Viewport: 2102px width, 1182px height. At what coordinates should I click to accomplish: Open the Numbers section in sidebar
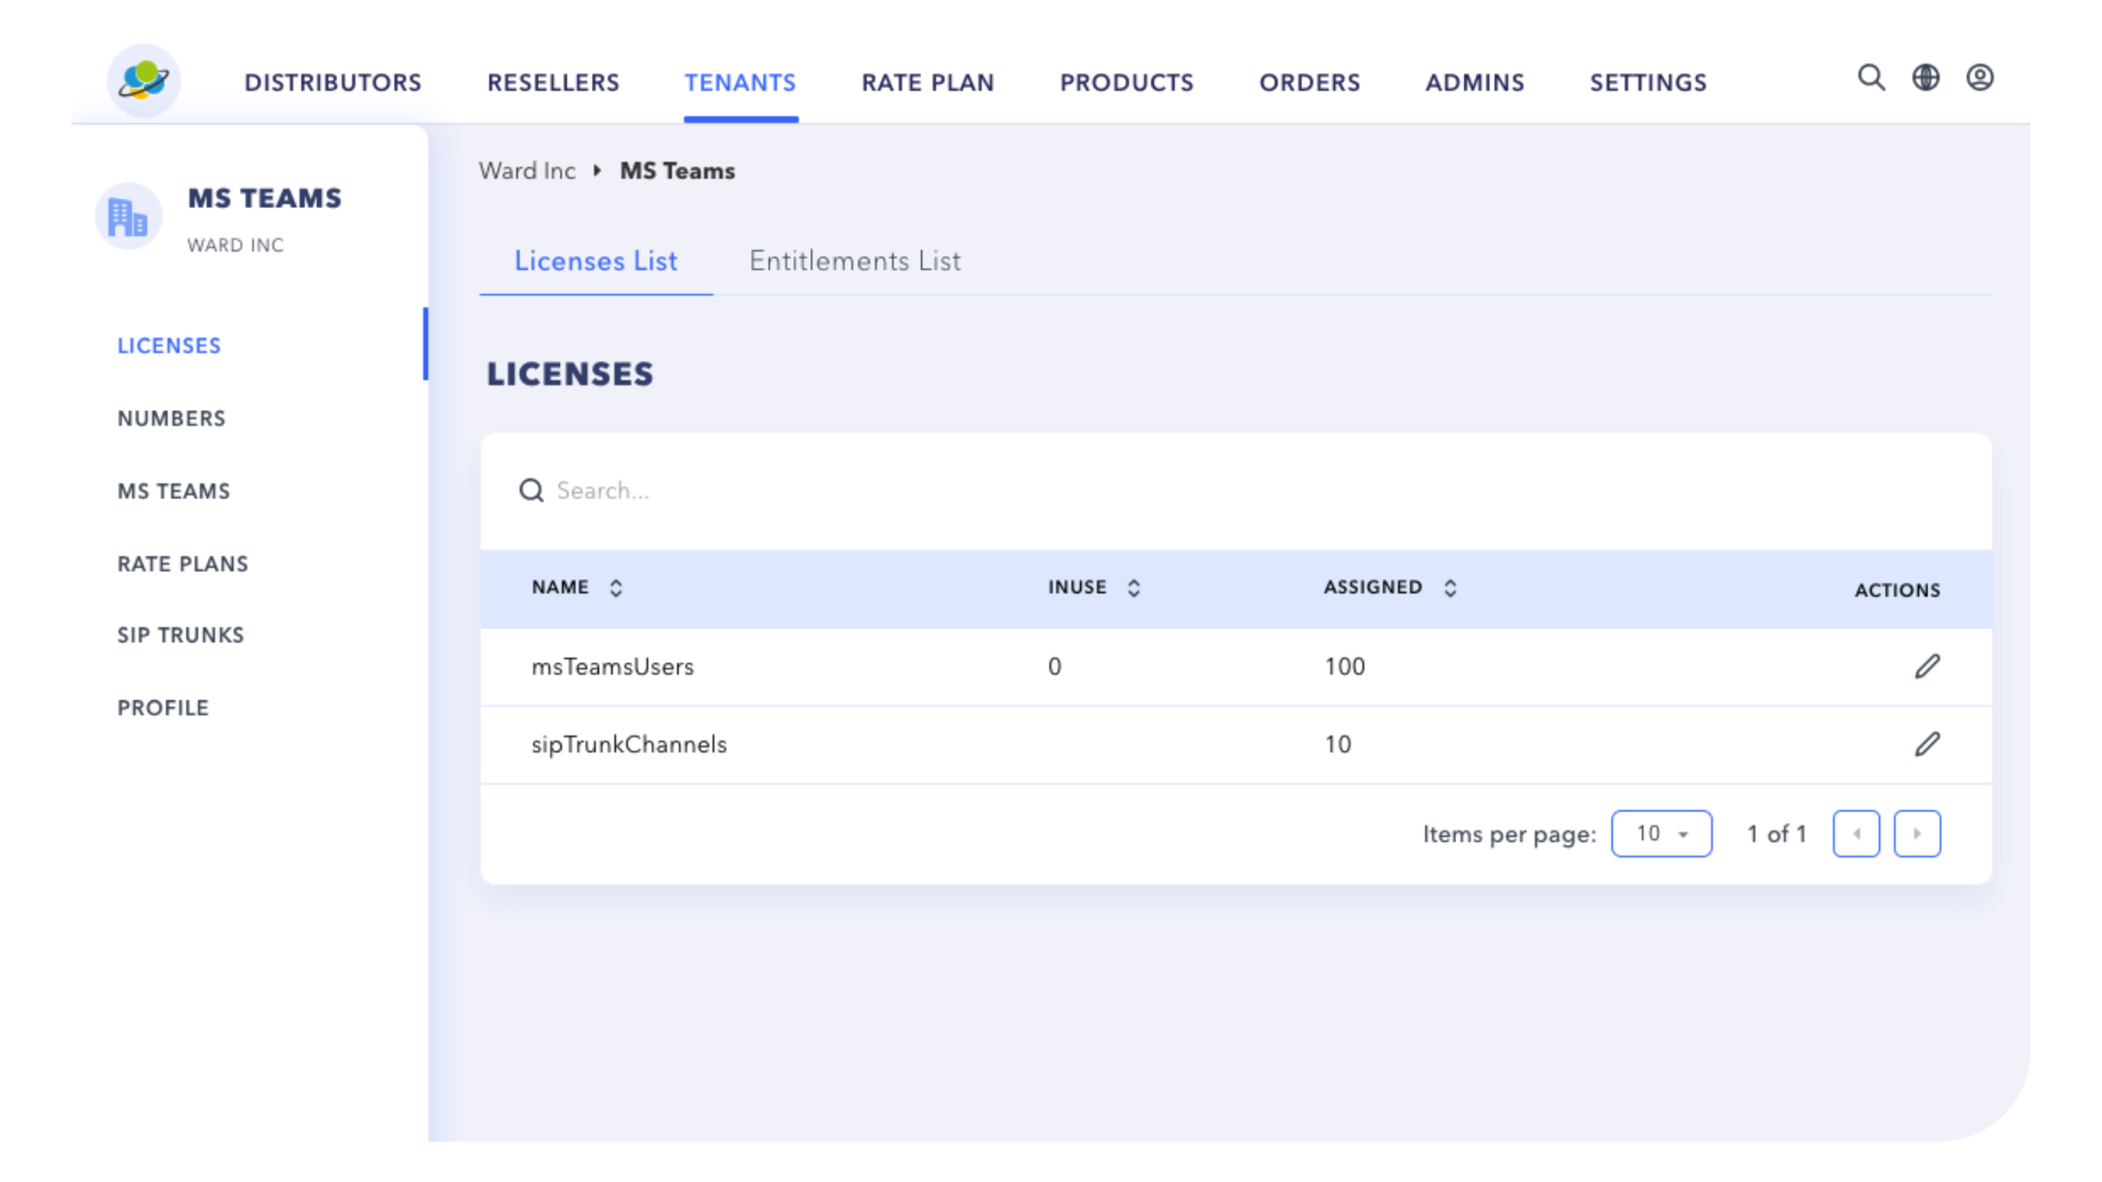(x=172, y=417)
